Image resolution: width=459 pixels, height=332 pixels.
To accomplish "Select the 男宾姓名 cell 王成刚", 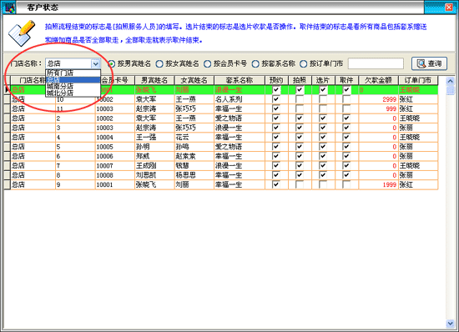I will click(x=154, y=165).
